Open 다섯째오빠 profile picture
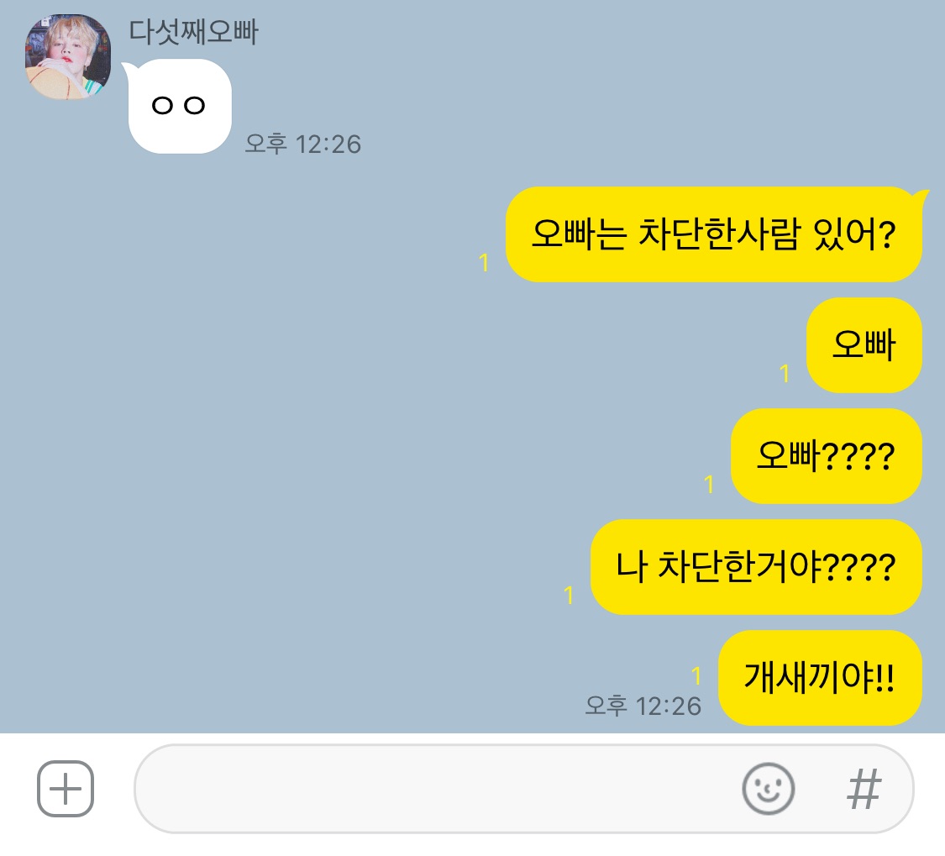945x856 pixels. pos(67,56)
